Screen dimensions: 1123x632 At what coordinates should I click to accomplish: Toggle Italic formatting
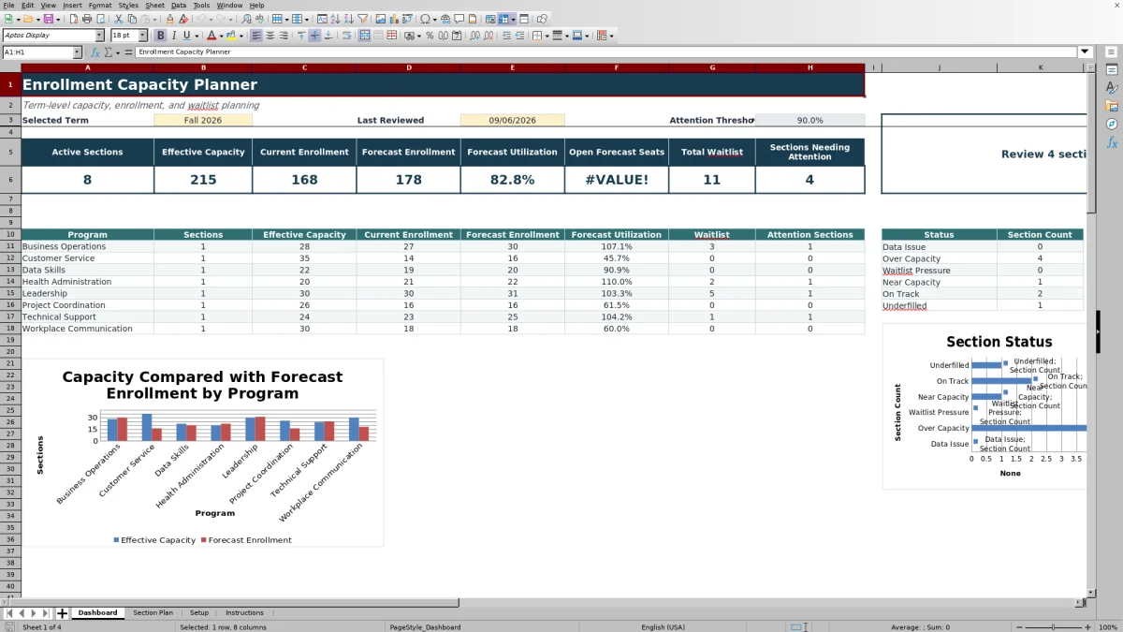pyautogui.click(x=174, y=36)
